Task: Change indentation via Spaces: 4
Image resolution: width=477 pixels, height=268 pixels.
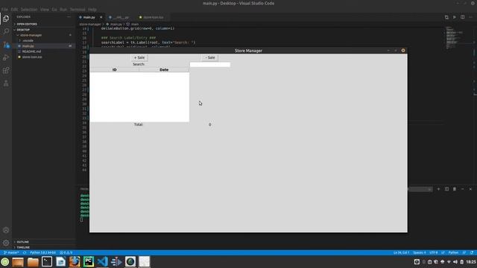Action: tap(420, 252)
